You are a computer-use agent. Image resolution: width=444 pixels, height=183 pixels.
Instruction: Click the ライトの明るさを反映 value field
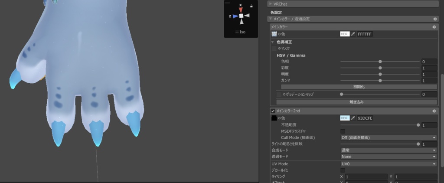(429, 144)
